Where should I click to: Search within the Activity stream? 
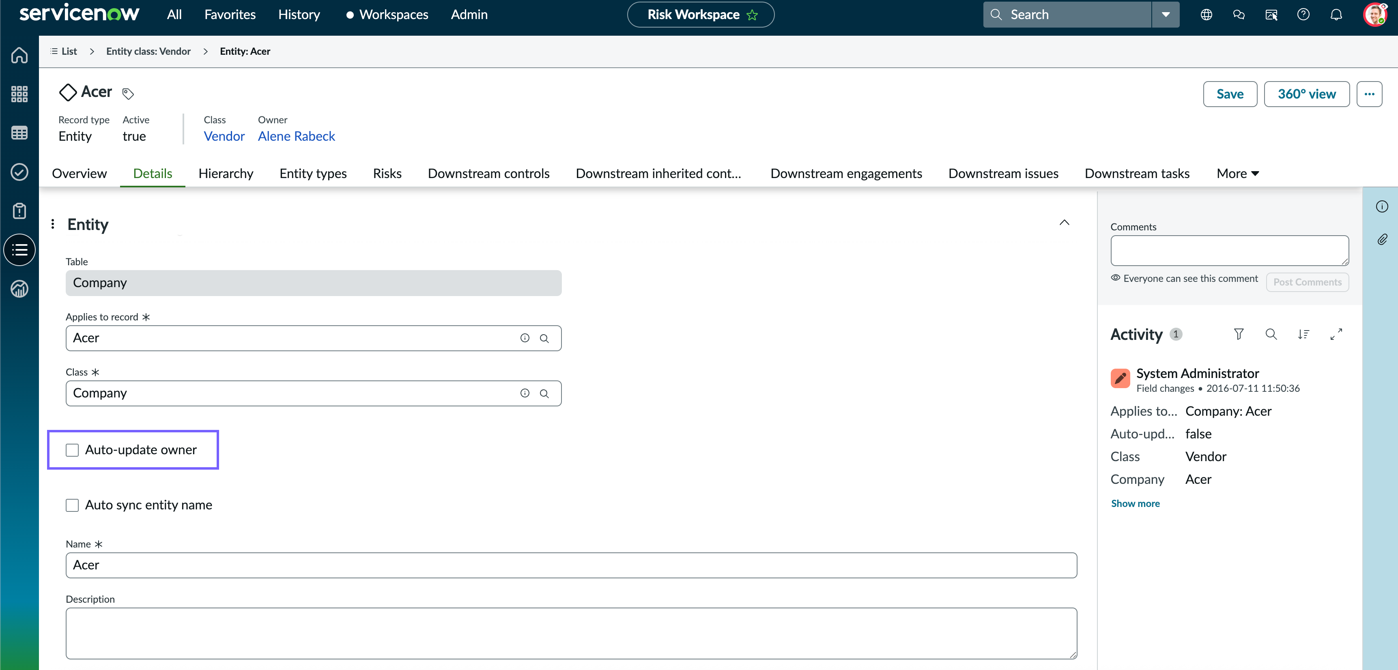[x=1271, y=334]
